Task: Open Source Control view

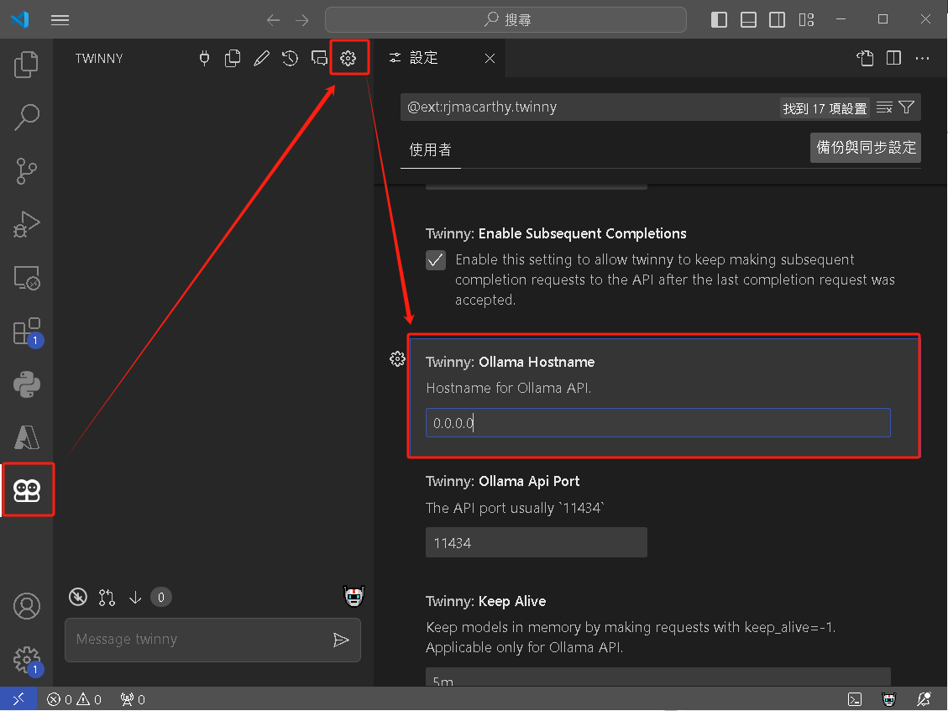Action: (x=26, y=170)
